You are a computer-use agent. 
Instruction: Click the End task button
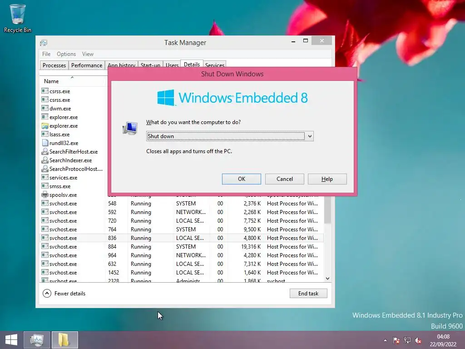tap(308, 294)
